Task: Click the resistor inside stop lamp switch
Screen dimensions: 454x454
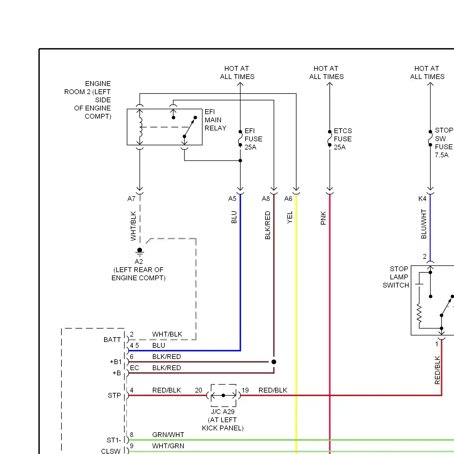Action: point(419,313)
